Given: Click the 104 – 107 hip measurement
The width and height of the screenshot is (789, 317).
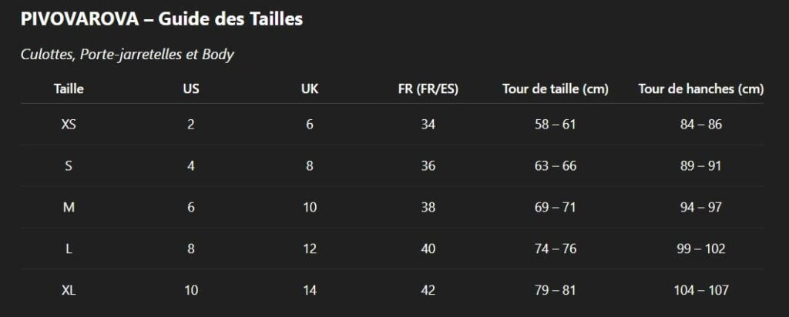Looking at the screenshot, I should pos(700,290).
